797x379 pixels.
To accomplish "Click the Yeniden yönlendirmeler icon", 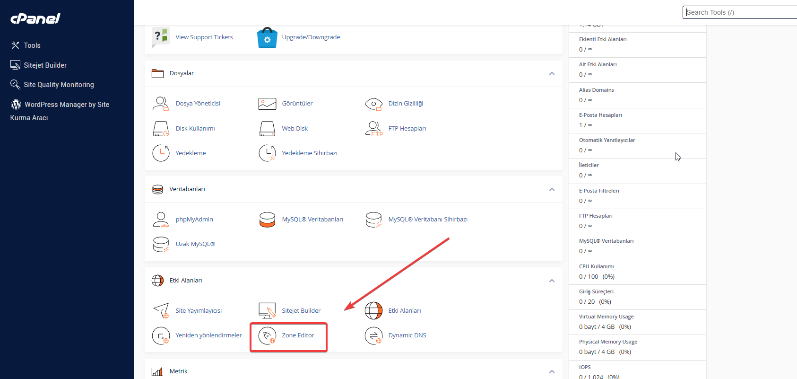I will (x=161, y=335).
